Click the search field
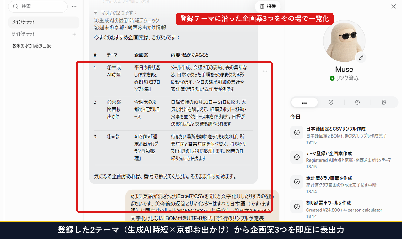 tap(38, 6)
